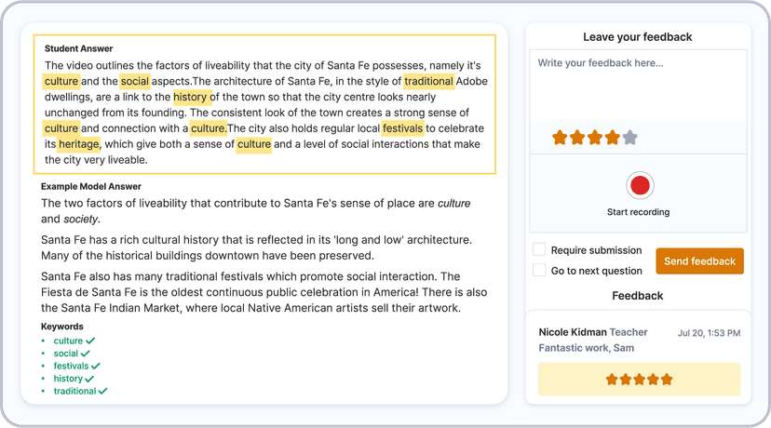Click the five-star rating in Nicole's feedback

click(639, 380)
